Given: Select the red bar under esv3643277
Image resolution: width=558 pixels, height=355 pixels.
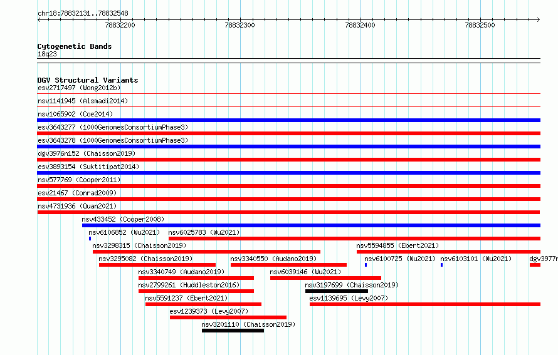Looking at the screenshot, I should [x=288, y=133].
